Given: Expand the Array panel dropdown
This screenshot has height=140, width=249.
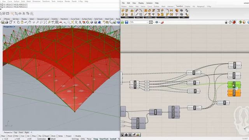Looking at the screenshot, I should pos(142,17).
